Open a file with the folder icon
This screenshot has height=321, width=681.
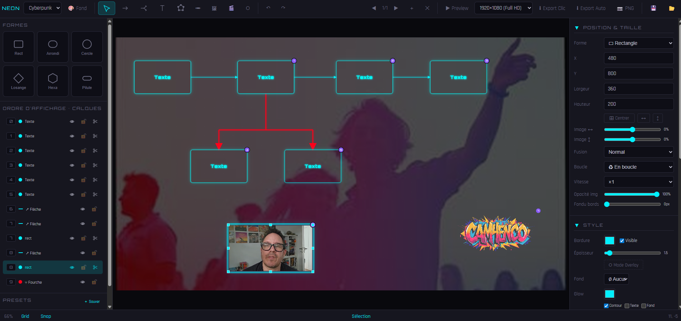672,8
